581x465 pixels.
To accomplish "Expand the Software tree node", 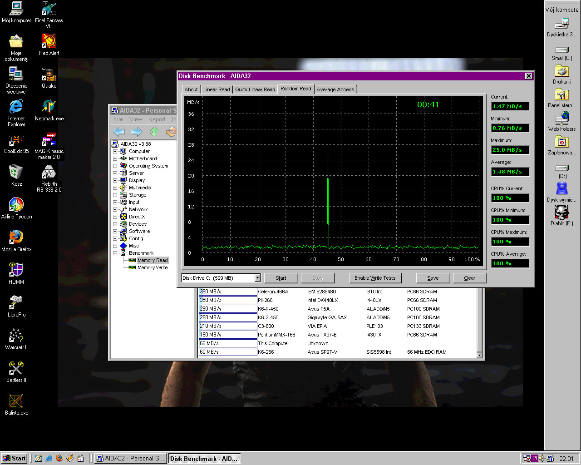I will [x=115, y=231].
